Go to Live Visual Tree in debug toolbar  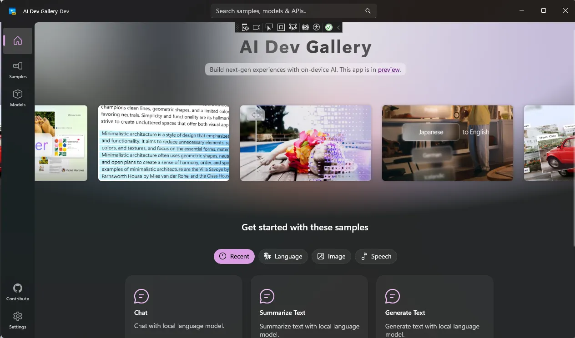(x=245, y=27)
